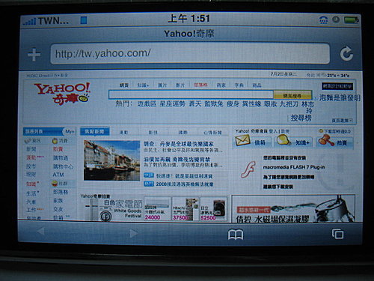Focus the tw.yahoo.com address bar
Viewport: 374px width, 281px height.
tap(190, 53)
